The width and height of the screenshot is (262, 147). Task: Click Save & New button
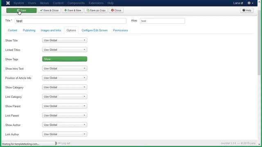tap(72, 10)
